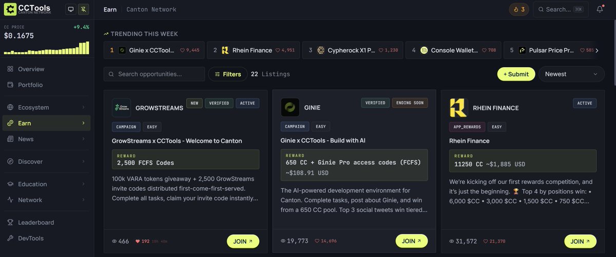
Task: Click the GrowStreams logo thumbnail
Action: 121,108
